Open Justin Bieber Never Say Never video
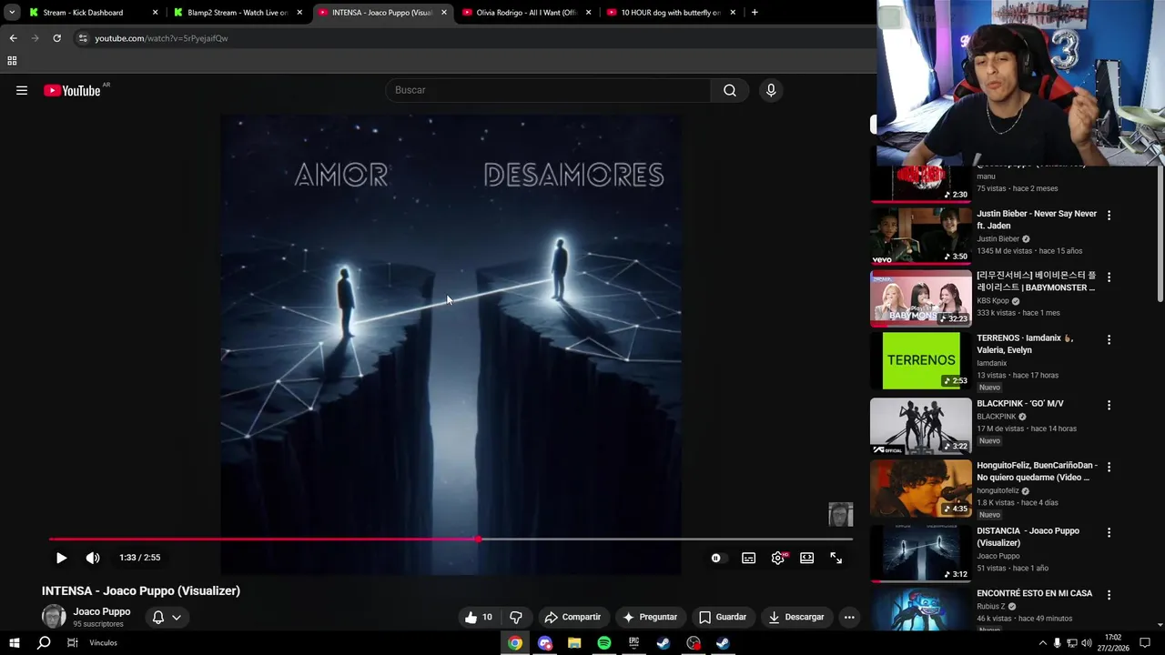The width and height of the screenshot is (1165, 655). (921, 236)
